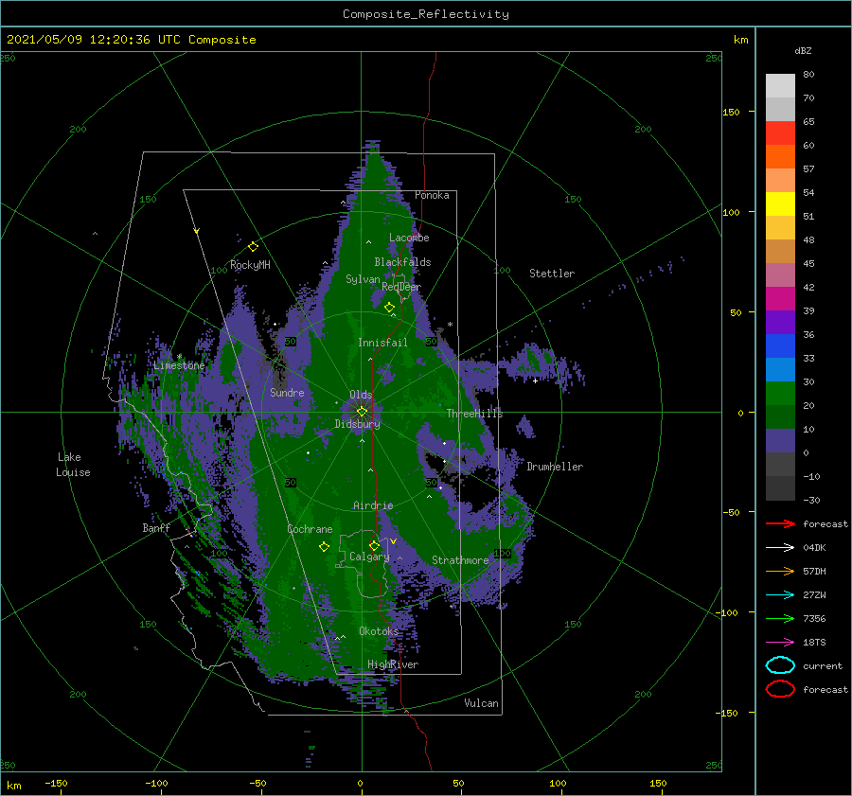Select the 10 dBZ slate-purple swatch
This screenshot has width=852, height=796.
[780, 441]
